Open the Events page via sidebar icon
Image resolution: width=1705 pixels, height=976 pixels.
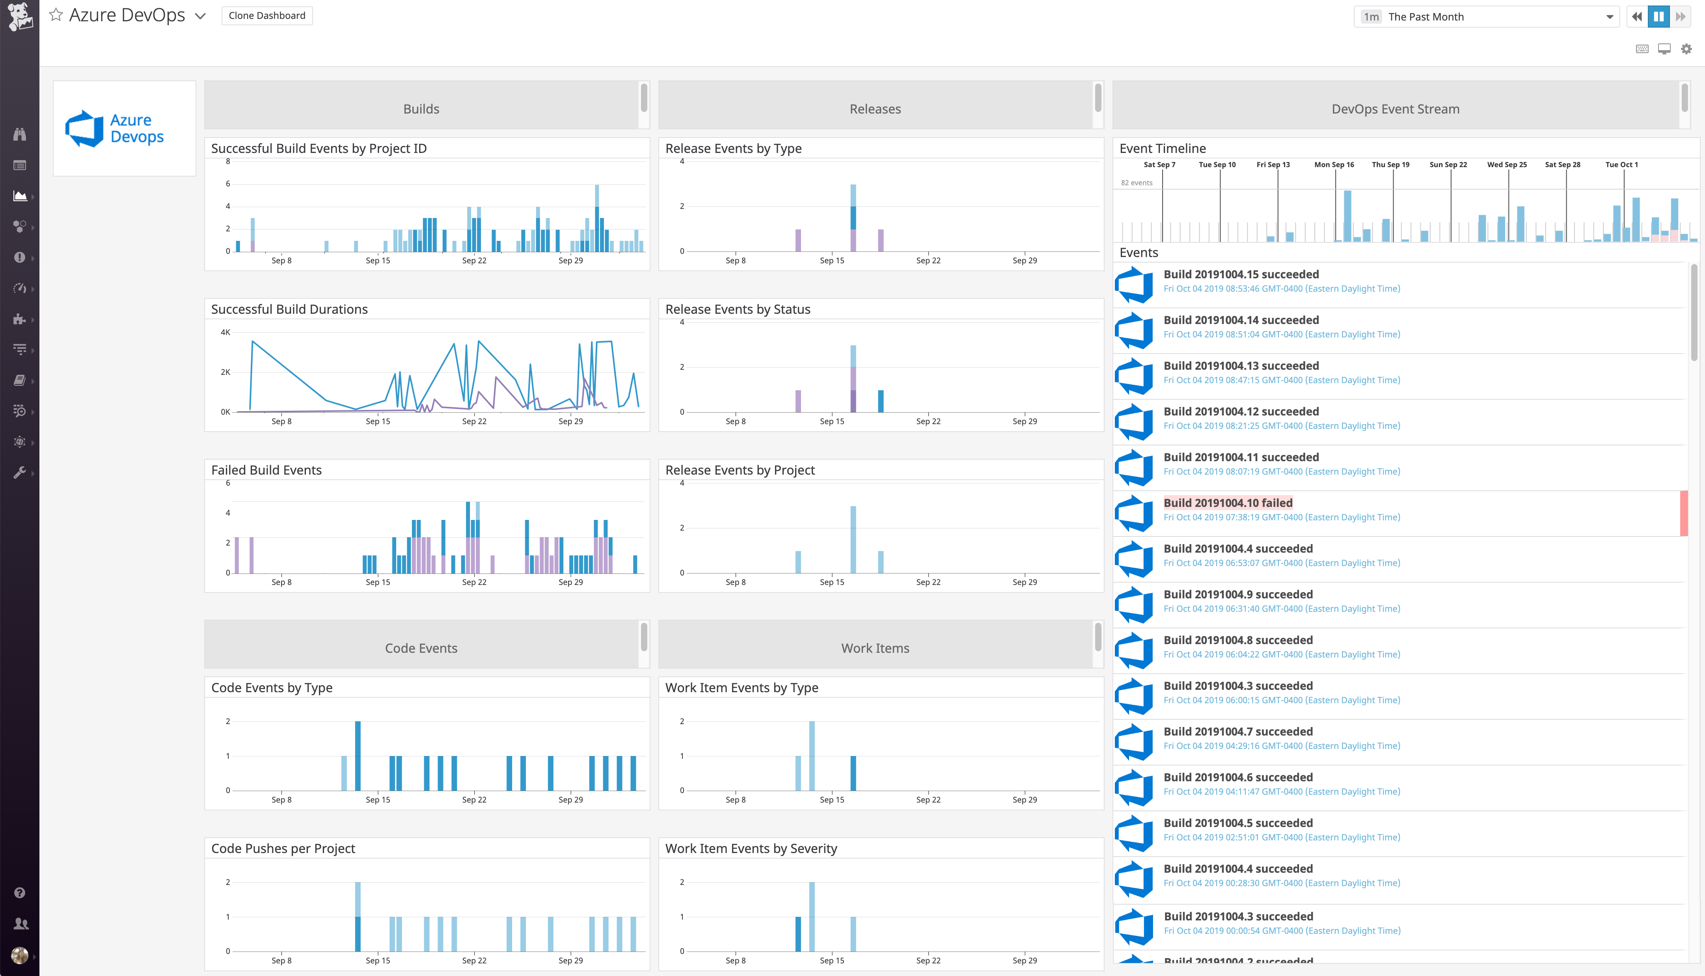20,165
